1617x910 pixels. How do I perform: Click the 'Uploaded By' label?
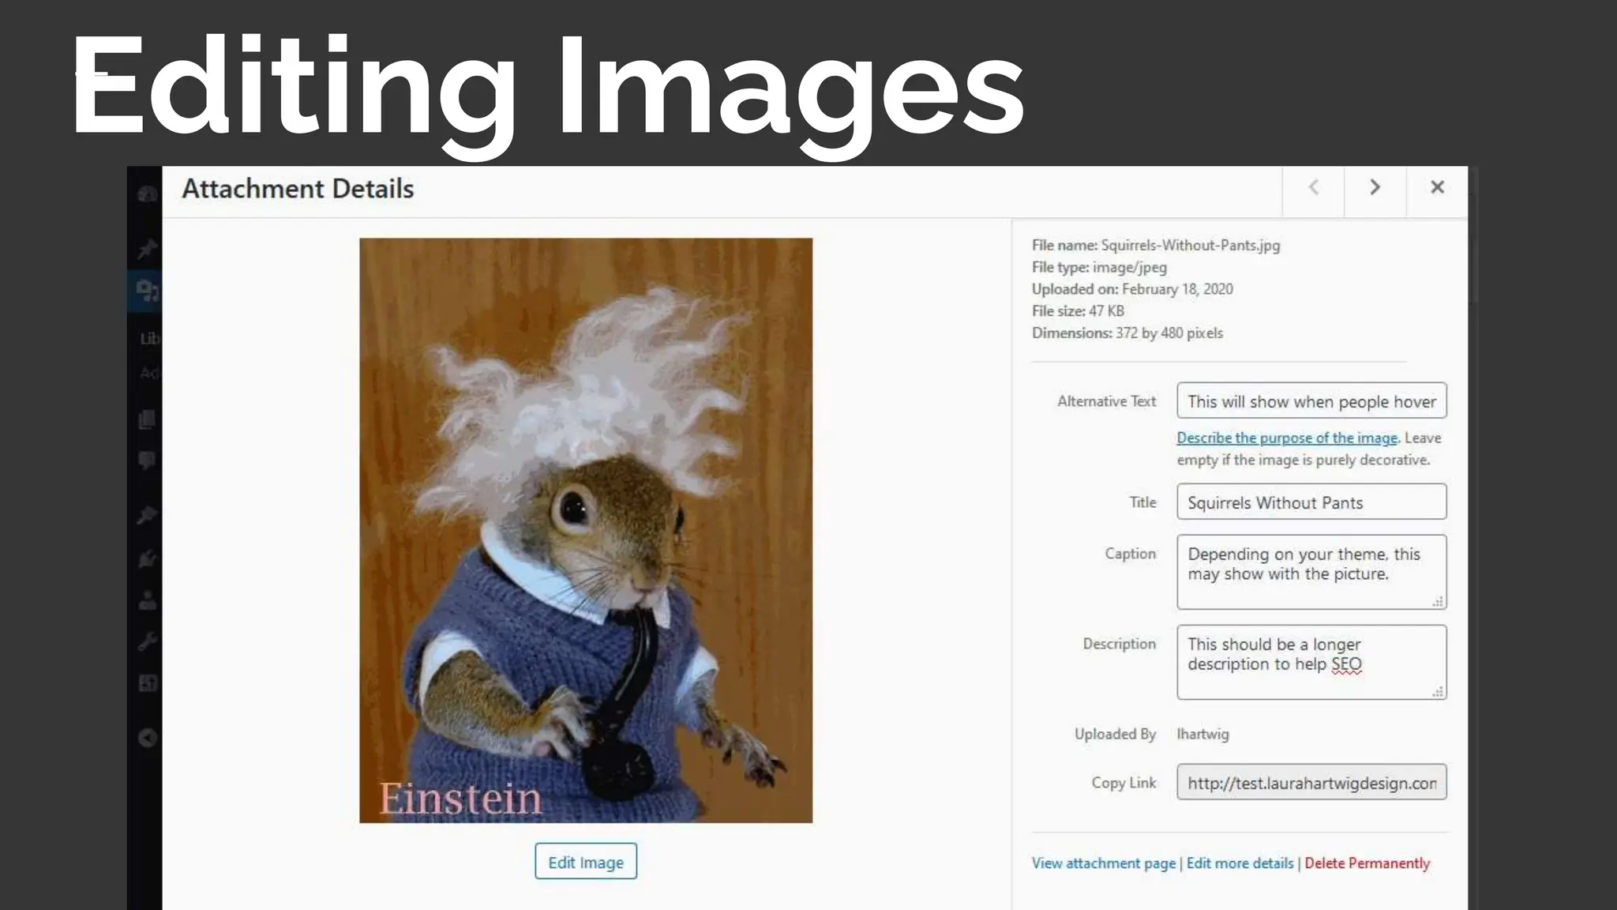coord(1115,735)
